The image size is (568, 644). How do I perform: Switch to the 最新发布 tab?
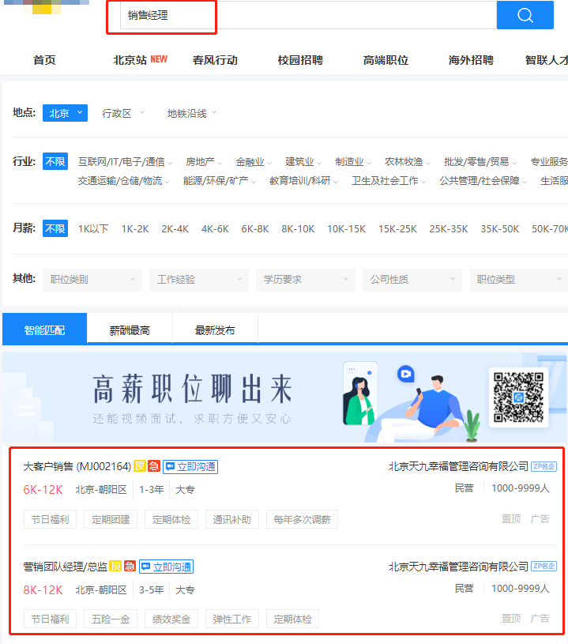click(x=215, y=330)
